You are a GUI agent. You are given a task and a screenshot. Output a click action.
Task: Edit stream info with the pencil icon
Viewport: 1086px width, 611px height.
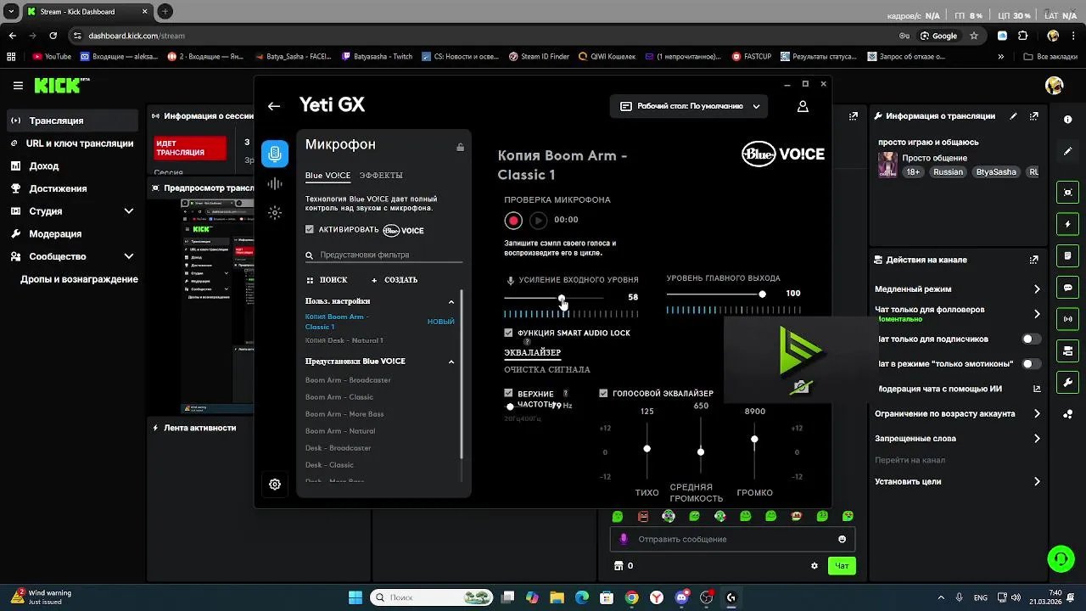(1013, 116)
